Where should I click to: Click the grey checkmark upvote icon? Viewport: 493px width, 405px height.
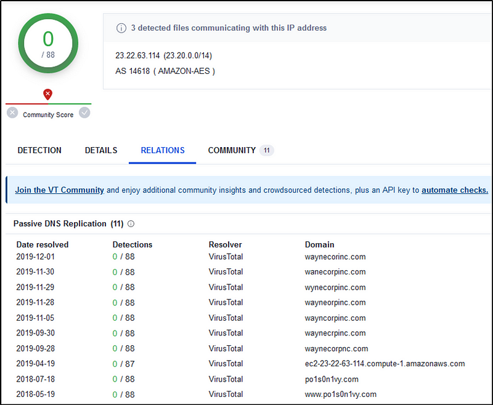point(84,113)
